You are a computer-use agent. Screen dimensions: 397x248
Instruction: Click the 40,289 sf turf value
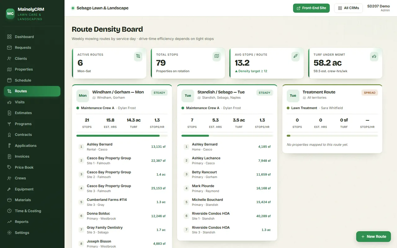(263, 216)
